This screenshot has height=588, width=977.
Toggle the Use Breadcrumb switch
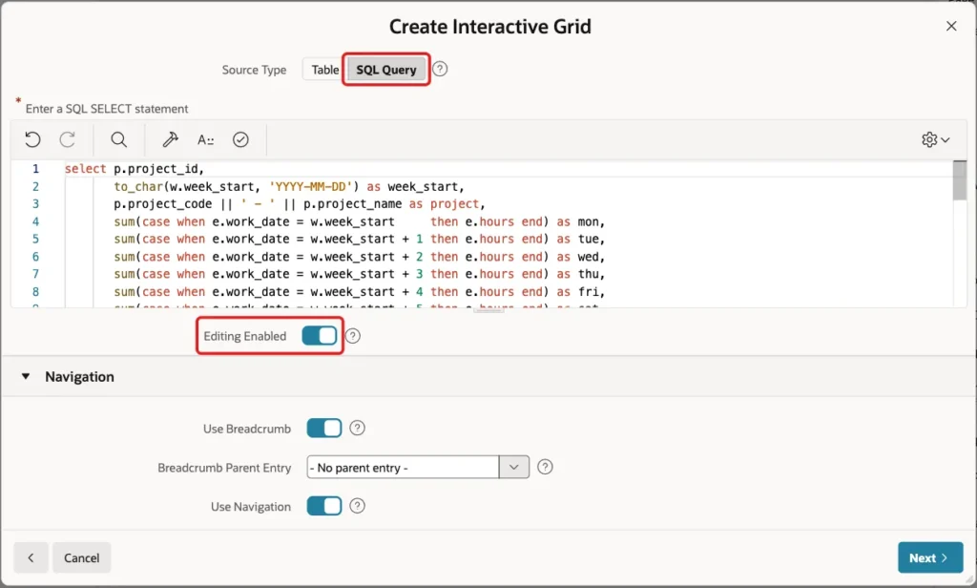[x=324, y=429]
